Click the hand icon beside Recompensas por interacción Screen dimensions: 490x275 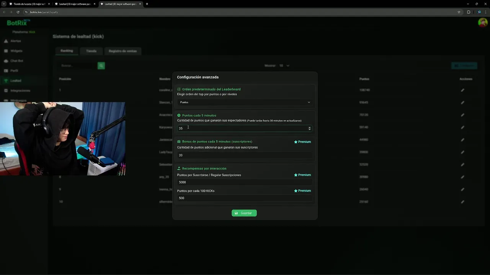pyautogui.click(x=179, y=168)
